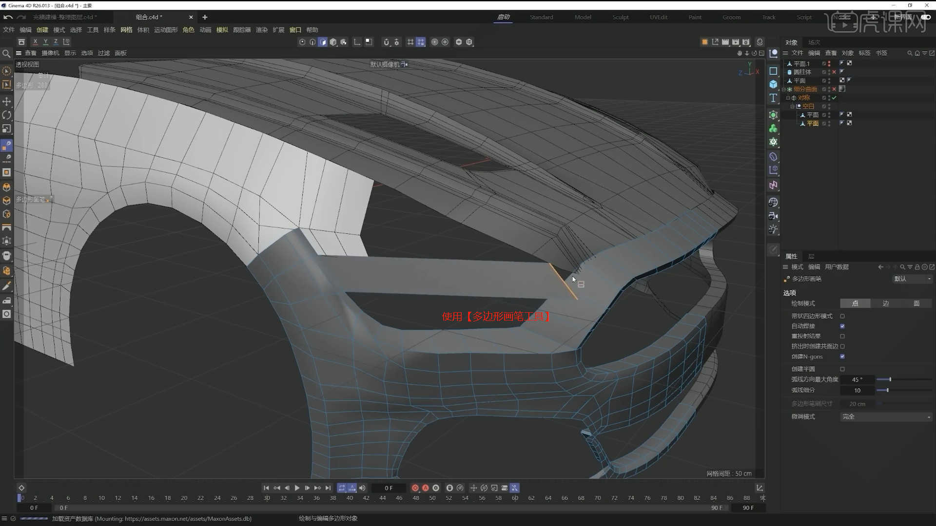Disable 自动焊接 checkbox
The image size is (936, 526).
click(842, 326)
